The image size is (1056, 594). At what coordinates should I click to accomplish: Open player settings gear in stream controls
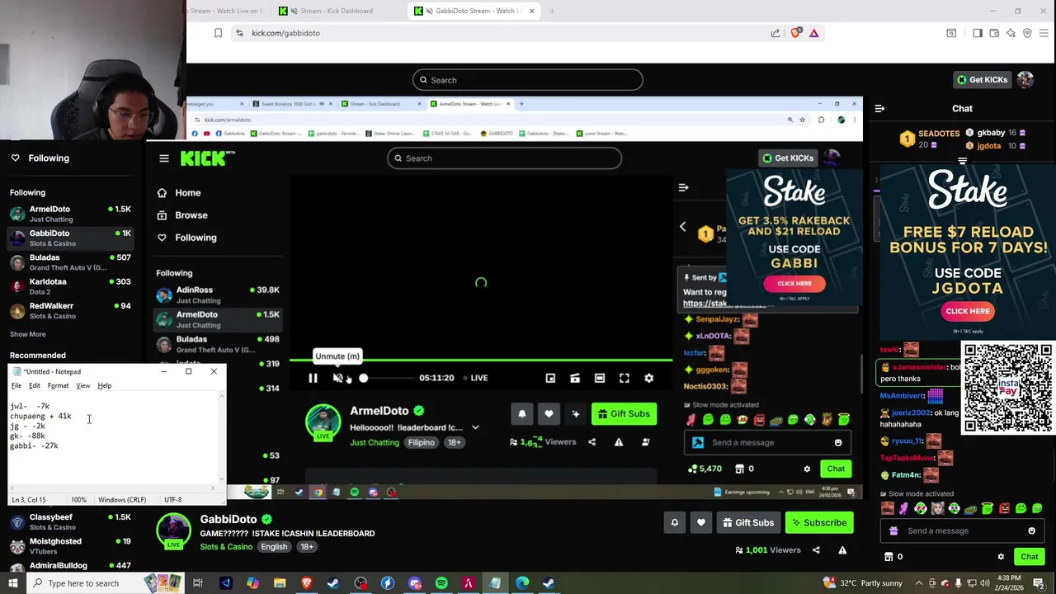point(649,378)
